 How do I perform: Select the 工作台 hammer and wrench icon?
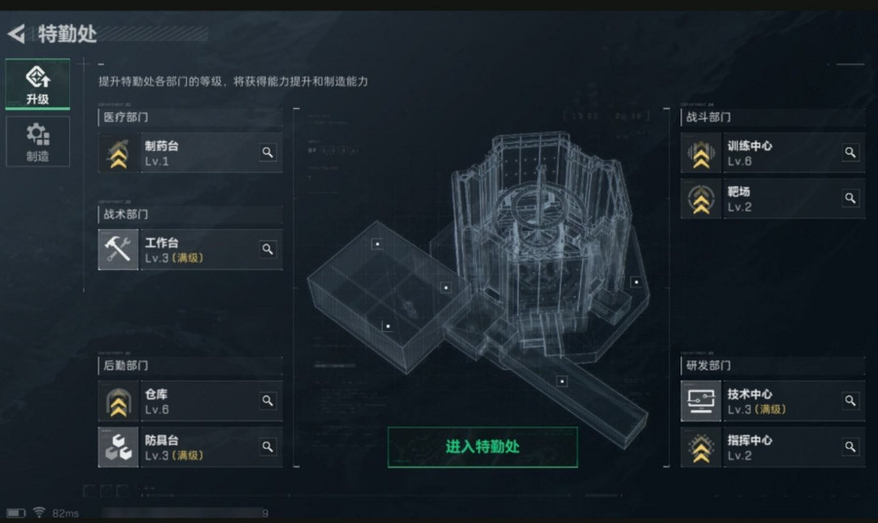[x=118, y=250]
